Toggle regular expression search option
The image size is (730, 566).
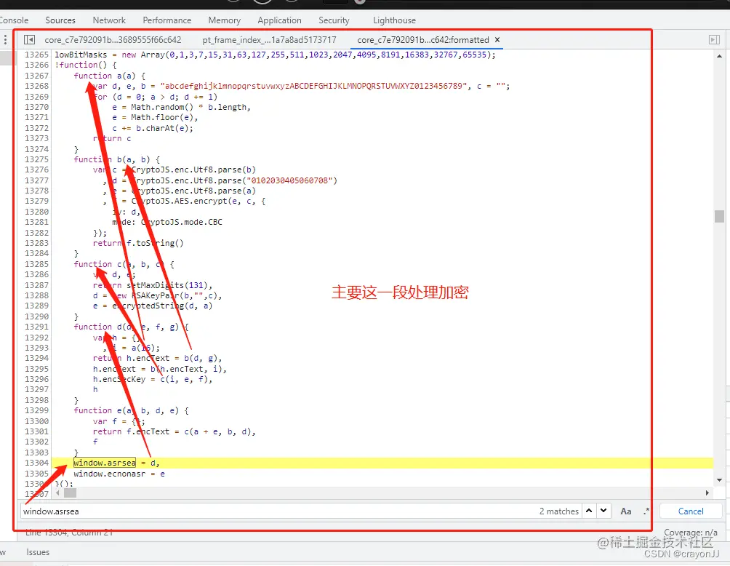(x=646, y=511)
